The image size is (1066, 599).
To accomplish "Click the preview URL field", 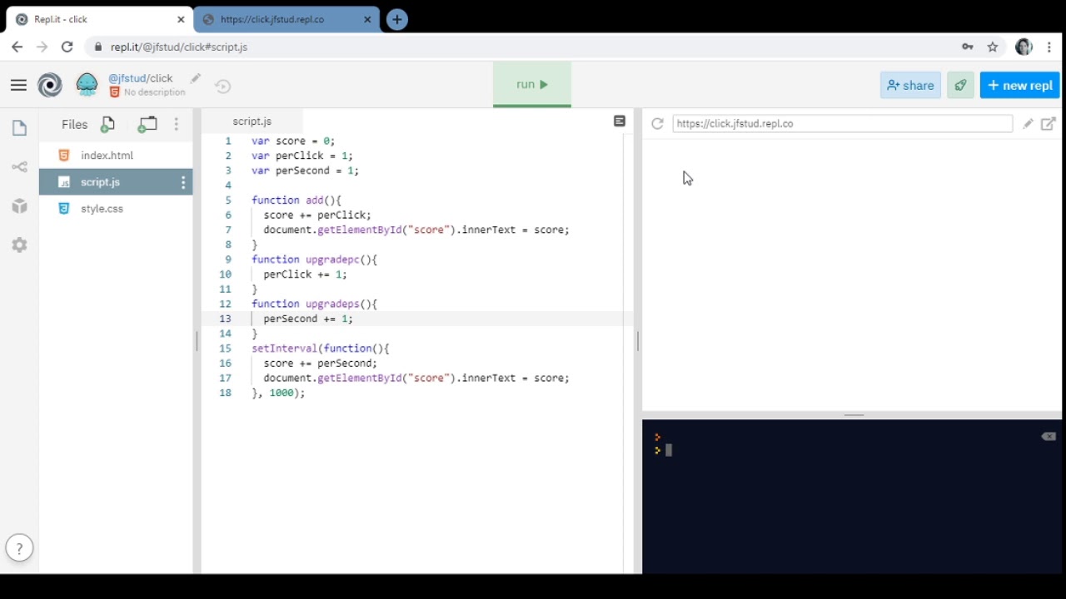I will pyautogui.click(x=842, y=123).
